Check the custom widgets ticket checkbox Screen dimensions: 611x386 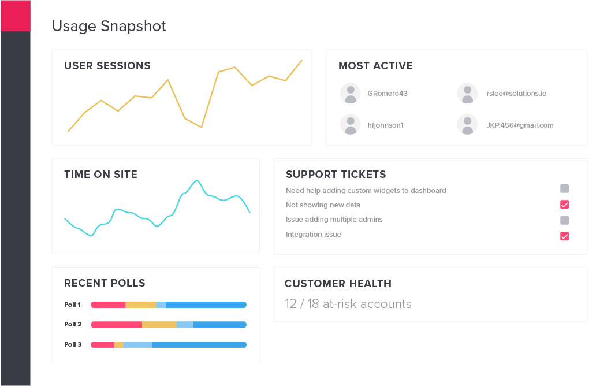click(564, 189)
